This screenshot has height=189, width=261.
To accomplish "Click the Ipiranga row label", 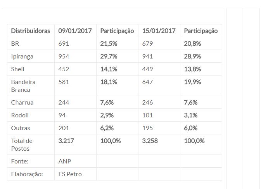I will [31, 56].
